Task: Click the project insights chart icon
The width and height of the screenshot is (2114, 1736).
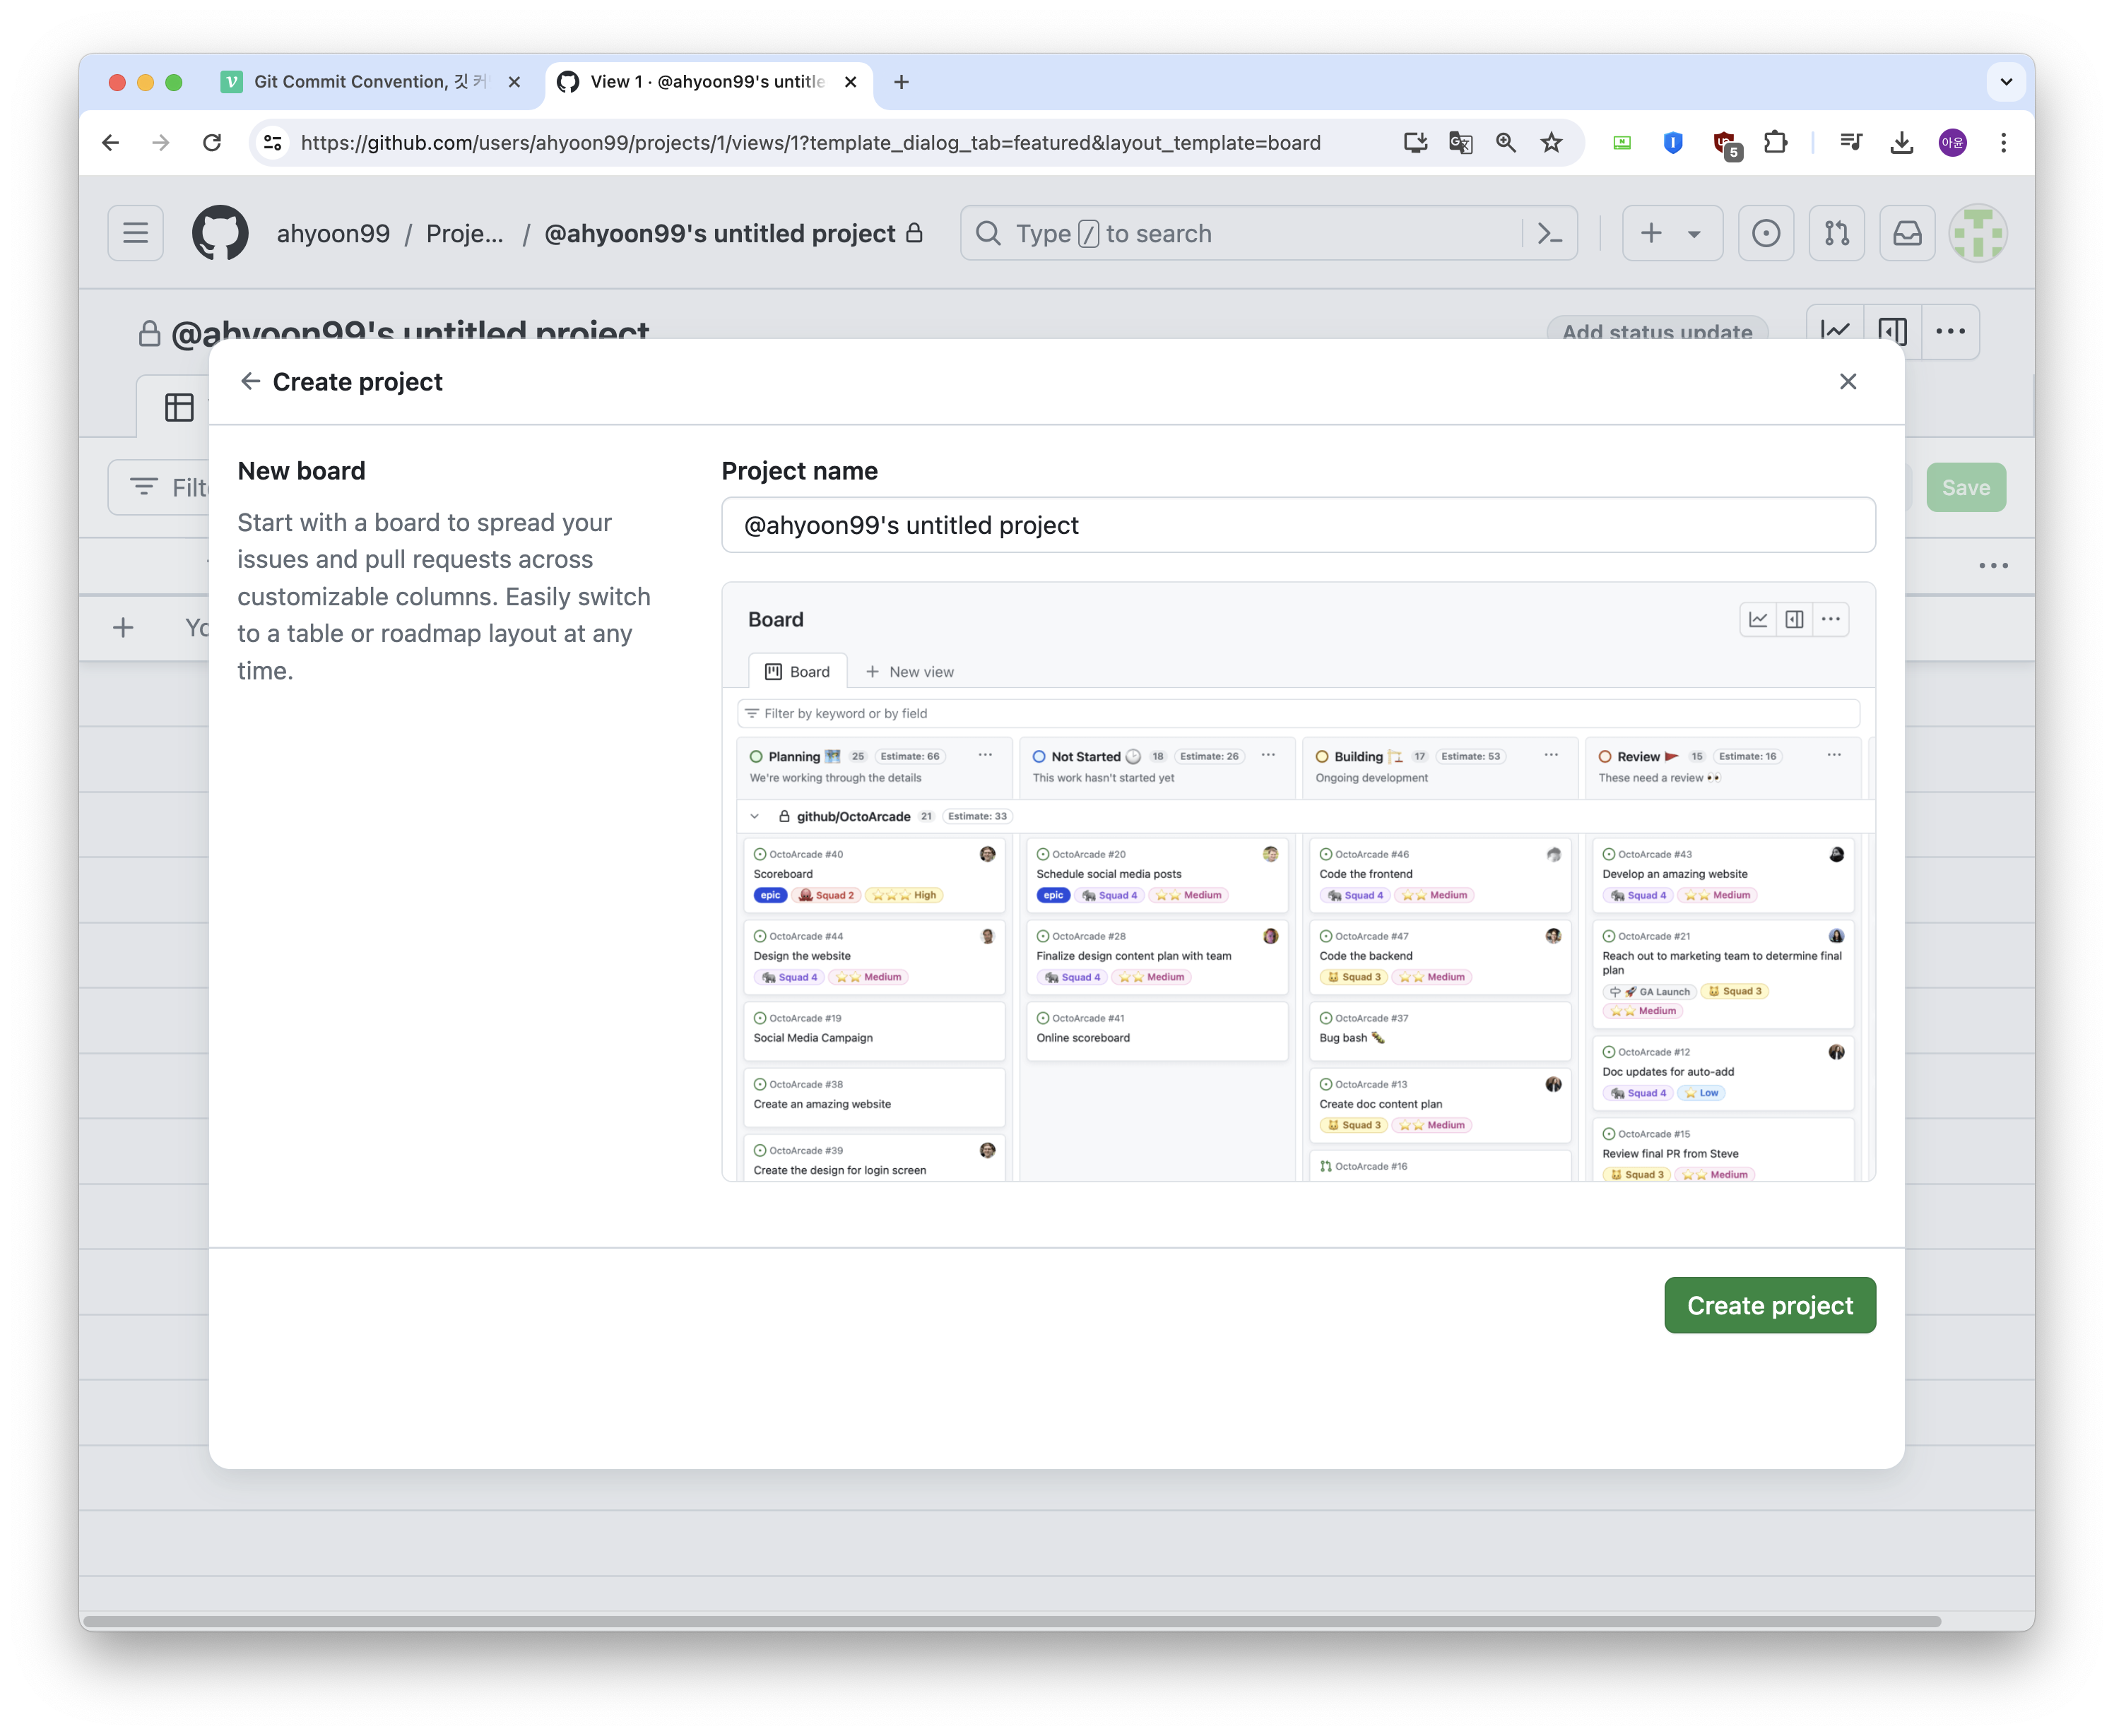Action: (1835, 330)
